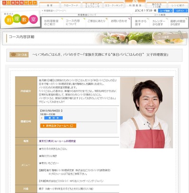The width and height of the screenshot is (189, 193).
Task: Click the 開催日時 row header
Action: coord(26,122)
